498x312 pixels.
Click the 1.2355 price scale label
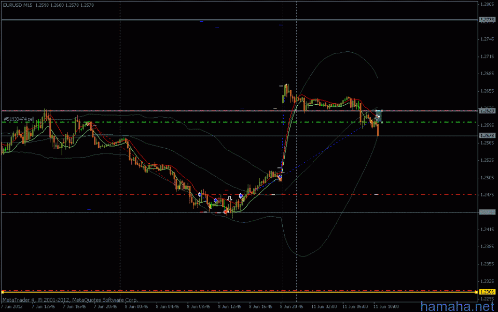pos(487,264)
